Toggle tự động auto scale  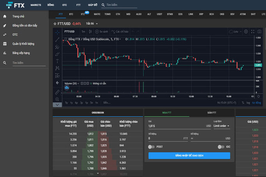click(257, 103)
